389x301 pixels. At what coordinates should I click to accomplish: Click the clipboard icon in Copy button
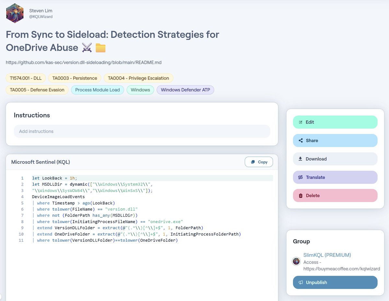(x=253, y=162)
